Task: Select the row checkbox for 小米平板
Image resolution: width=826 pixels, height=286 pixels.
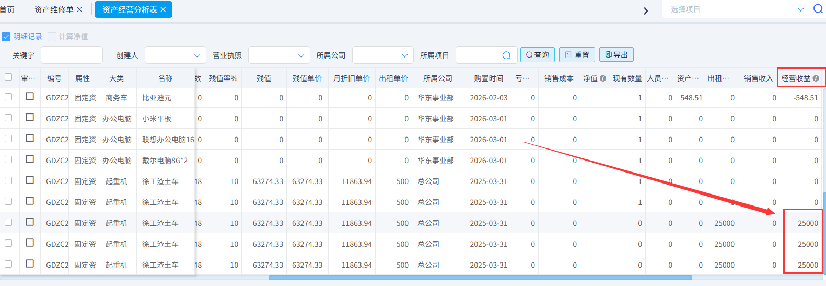Action: (8, 118)
